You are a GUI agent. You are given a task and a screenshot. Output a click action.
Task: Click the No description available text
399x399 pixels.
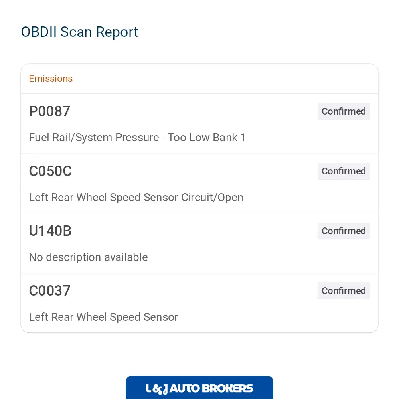[88, 257]
